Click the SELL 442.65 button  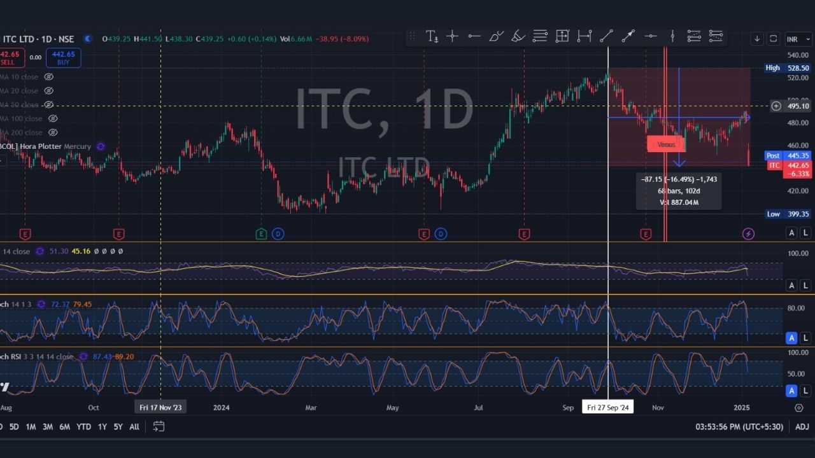tap(11, 58)
